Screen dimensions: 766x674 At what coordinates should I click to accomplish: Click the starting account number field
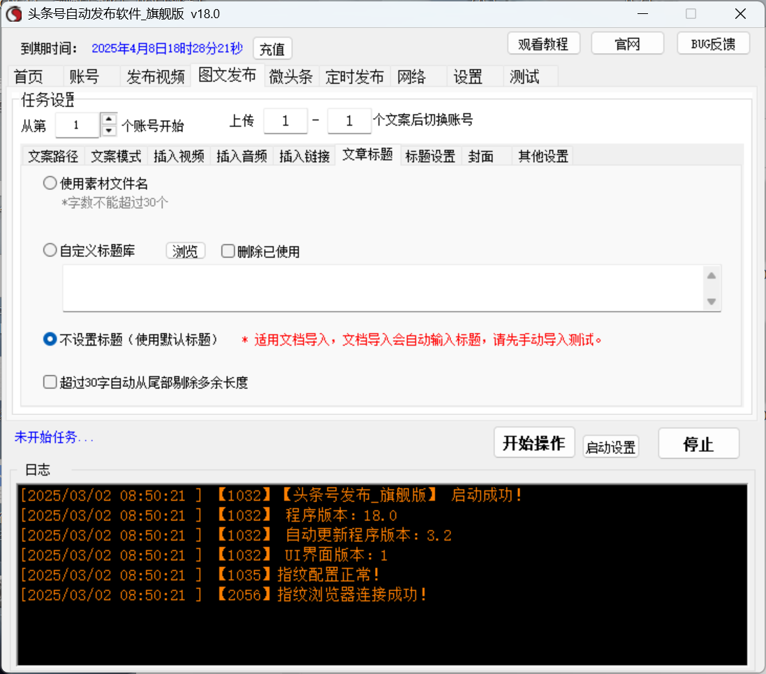pyautogui.click(x=78, y=125)
